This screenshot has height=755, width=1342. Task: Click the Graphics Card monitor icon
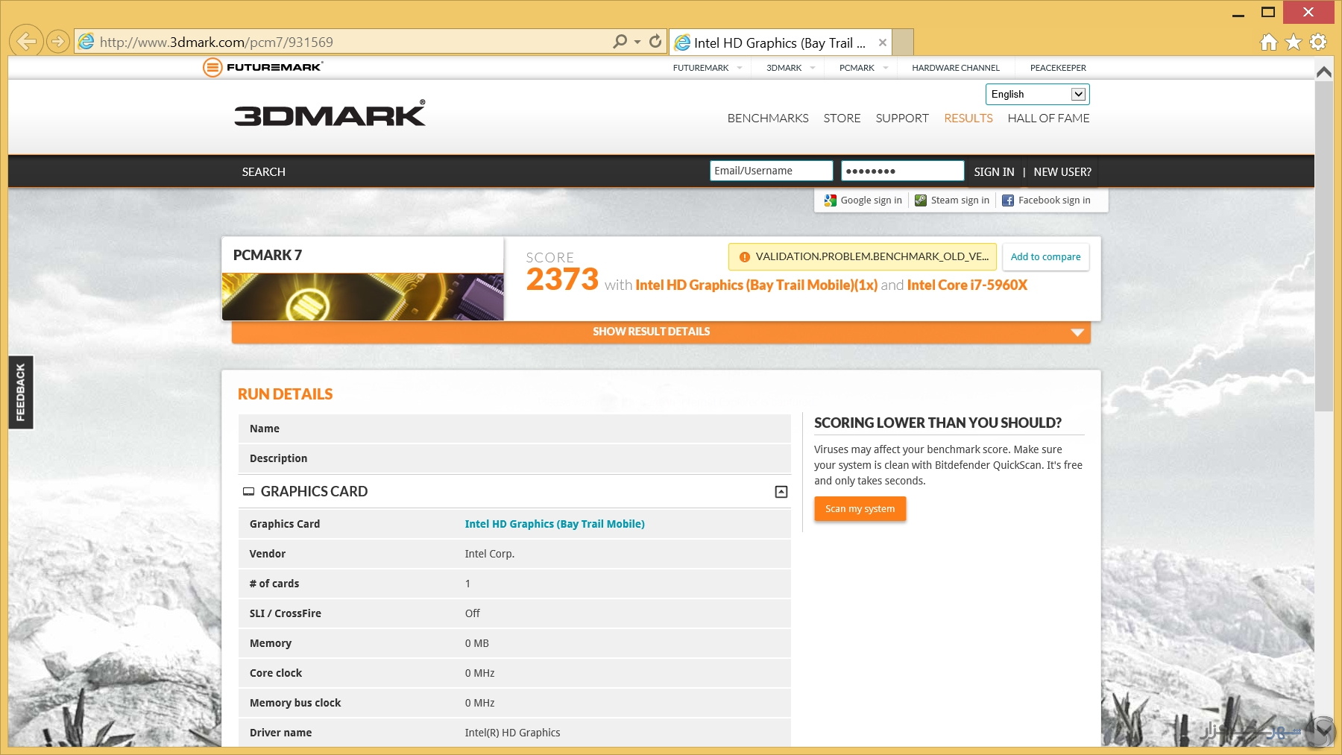click(248, 492)
